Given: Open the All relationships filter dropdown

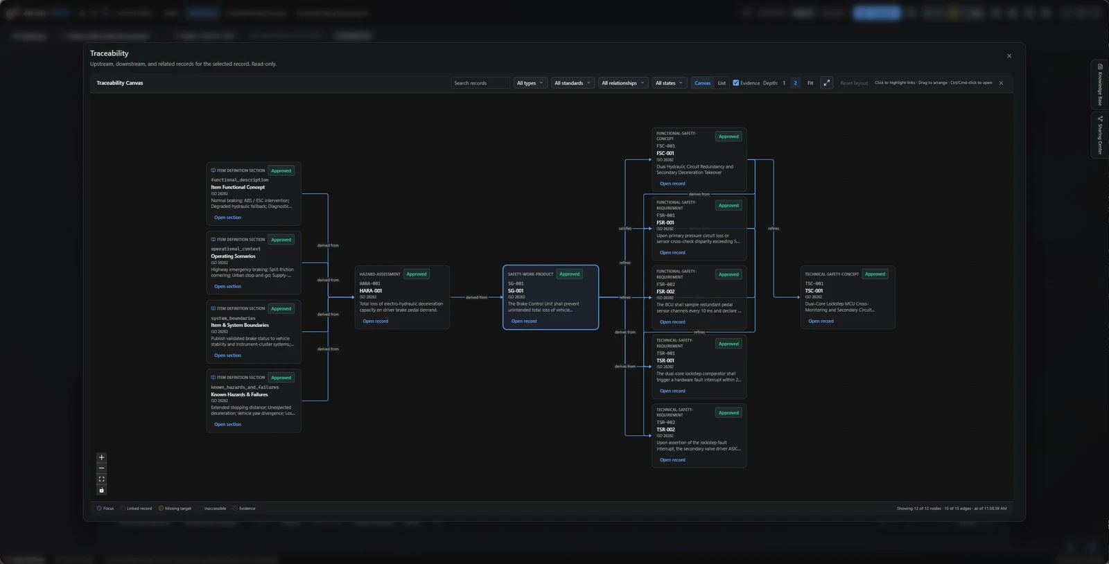Looking at the screenshot, I should 623,83.
